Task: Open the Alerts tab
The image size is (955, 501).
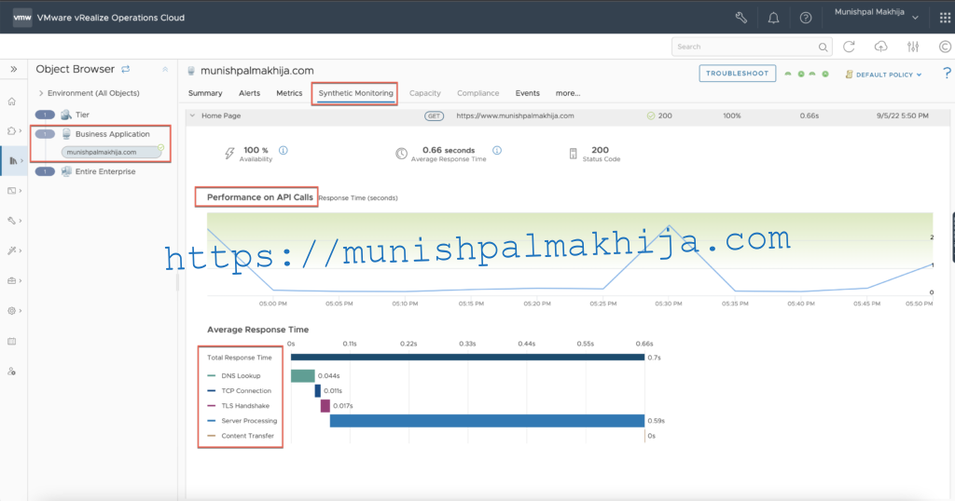Action: (249, 93)
